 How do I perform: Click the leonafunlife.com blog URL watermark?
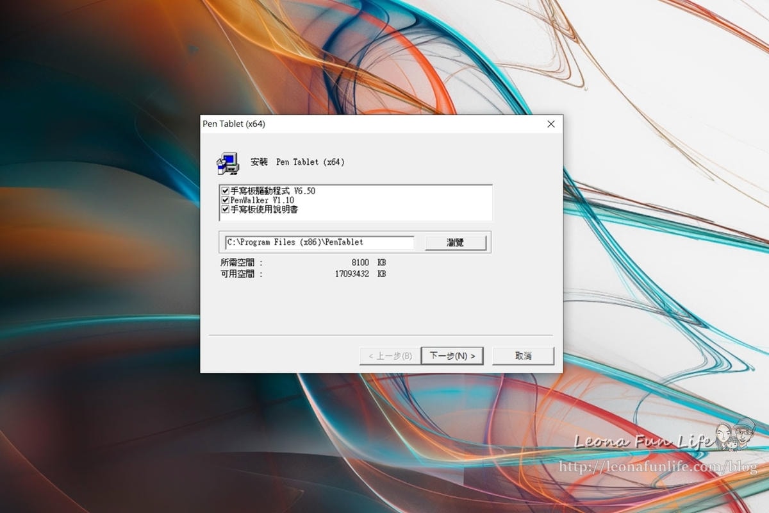coord(658,467)
